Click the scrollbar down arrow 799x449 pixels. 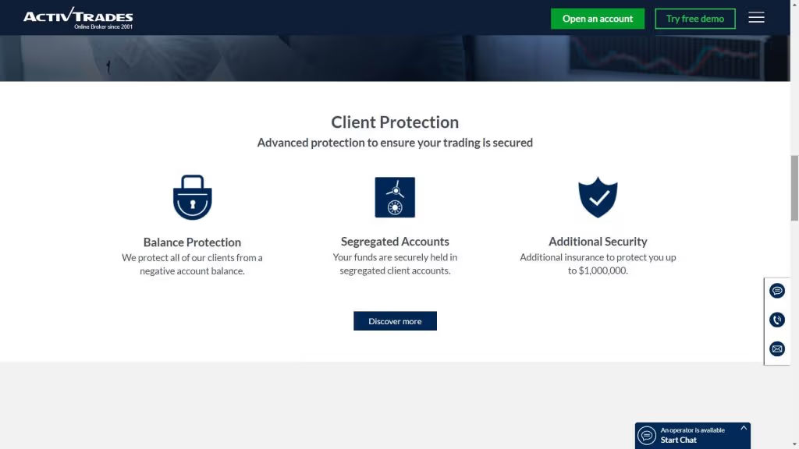pyautogui.click(x=794, y=444)
